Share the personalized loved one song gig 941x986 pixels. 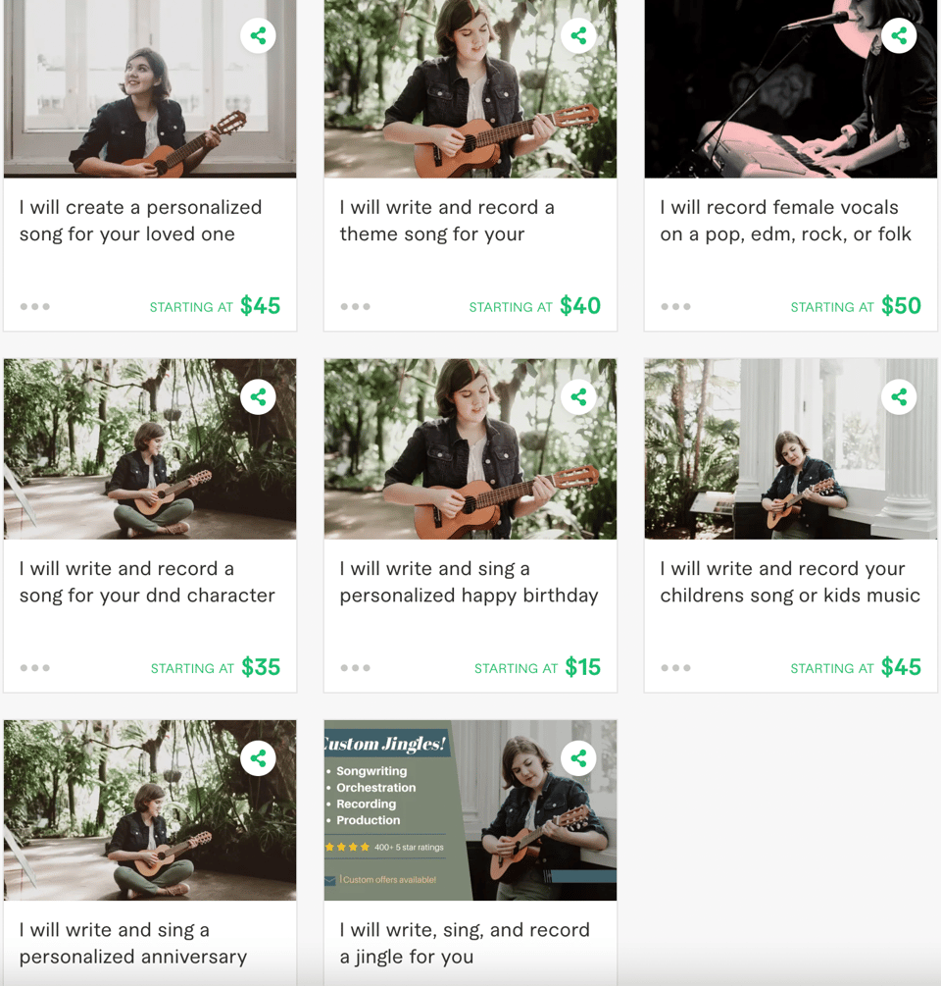tap(258, 36)
